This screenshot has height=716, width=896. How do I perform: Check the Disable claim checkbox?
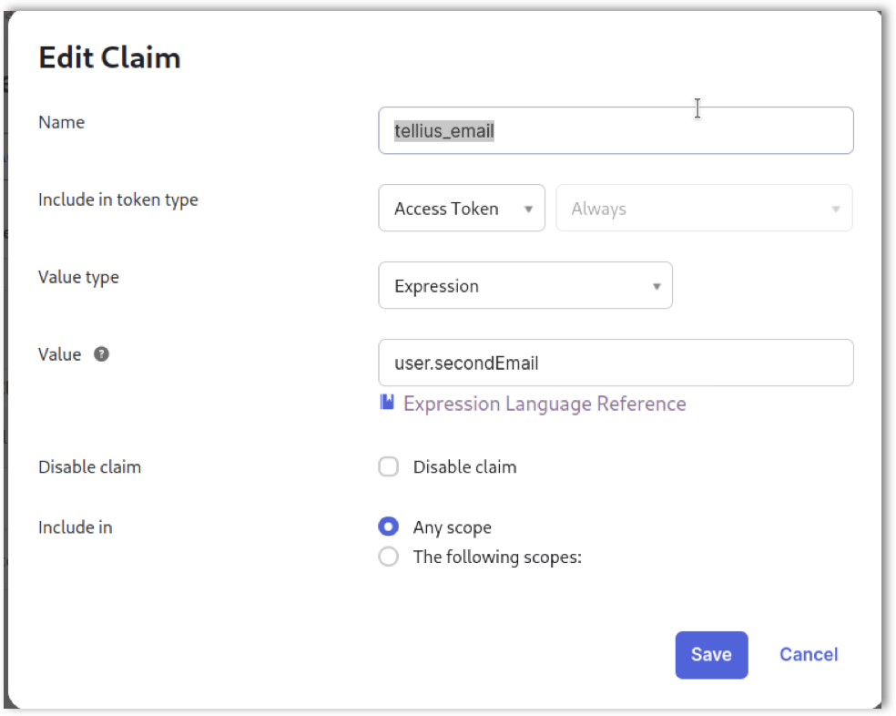pyautogui.click(x=389, y=467)
